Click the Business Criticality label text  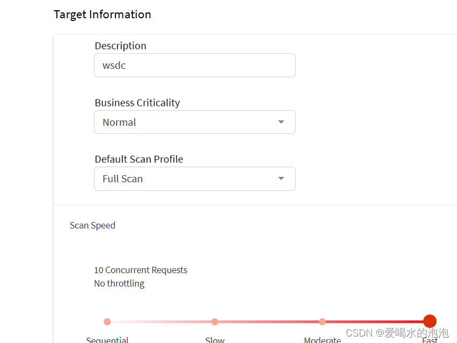pyautogui.click(x=137, y=103)
